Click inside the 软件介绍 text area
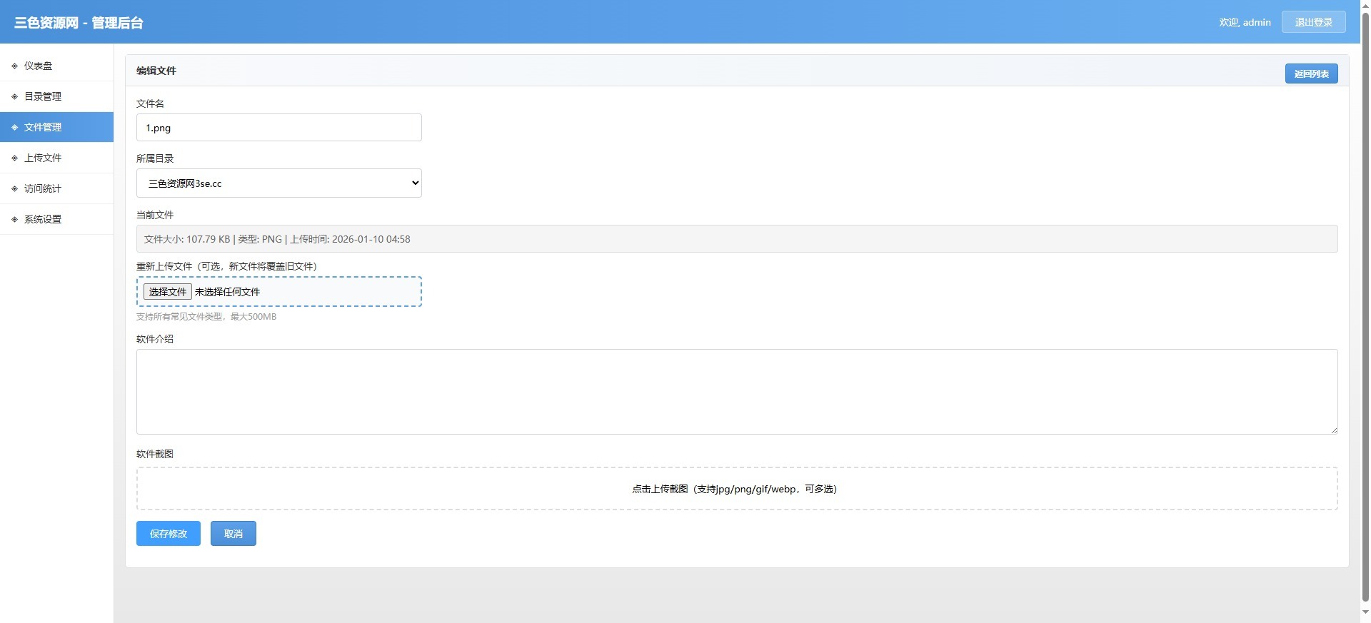The image size is (1371, 623). (736, 391)
